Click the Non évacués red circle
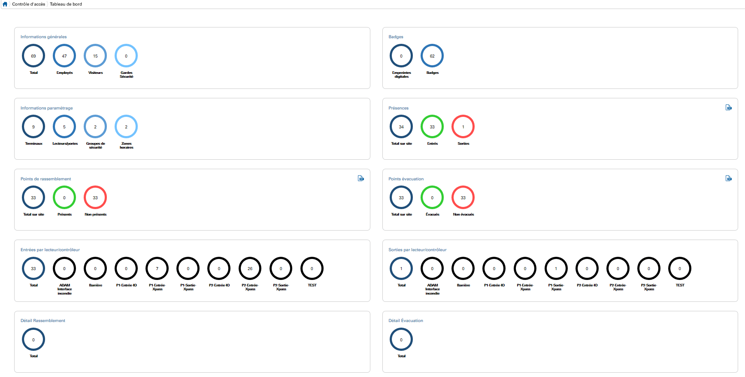This screenshot has height=377, width=745. point(463,198)
